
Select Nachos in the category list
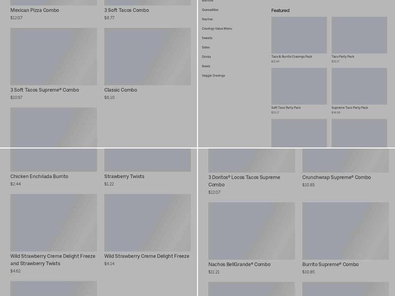point(207,19)
